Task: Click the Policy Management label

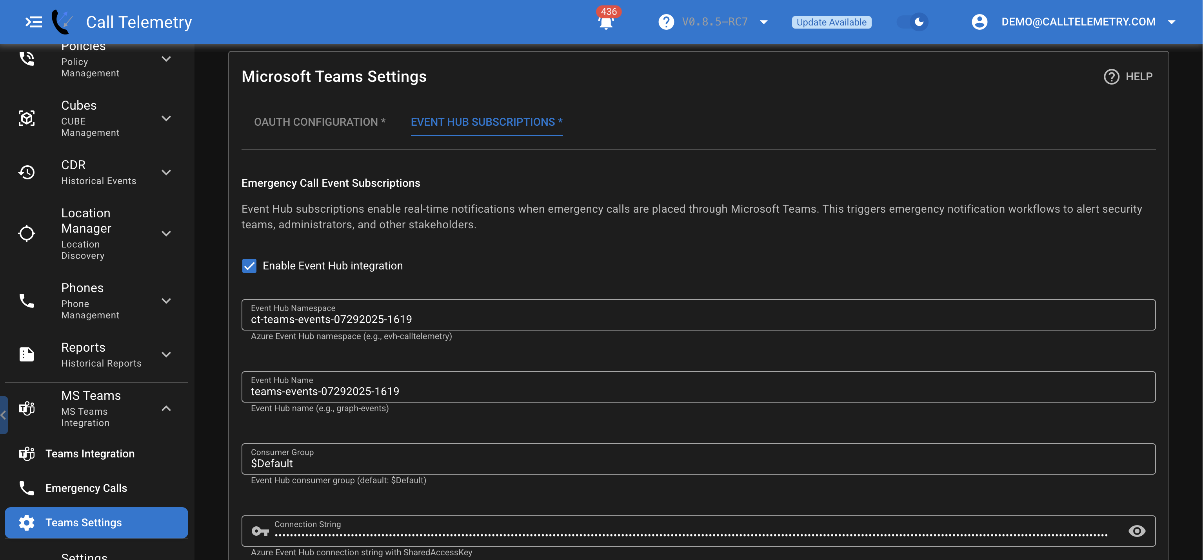Action: (90, 68)
